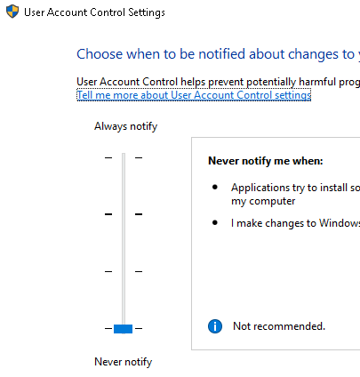Click the 'User Account Control Settings' window title
Screen dimensions: 360x377
(94, 12)
